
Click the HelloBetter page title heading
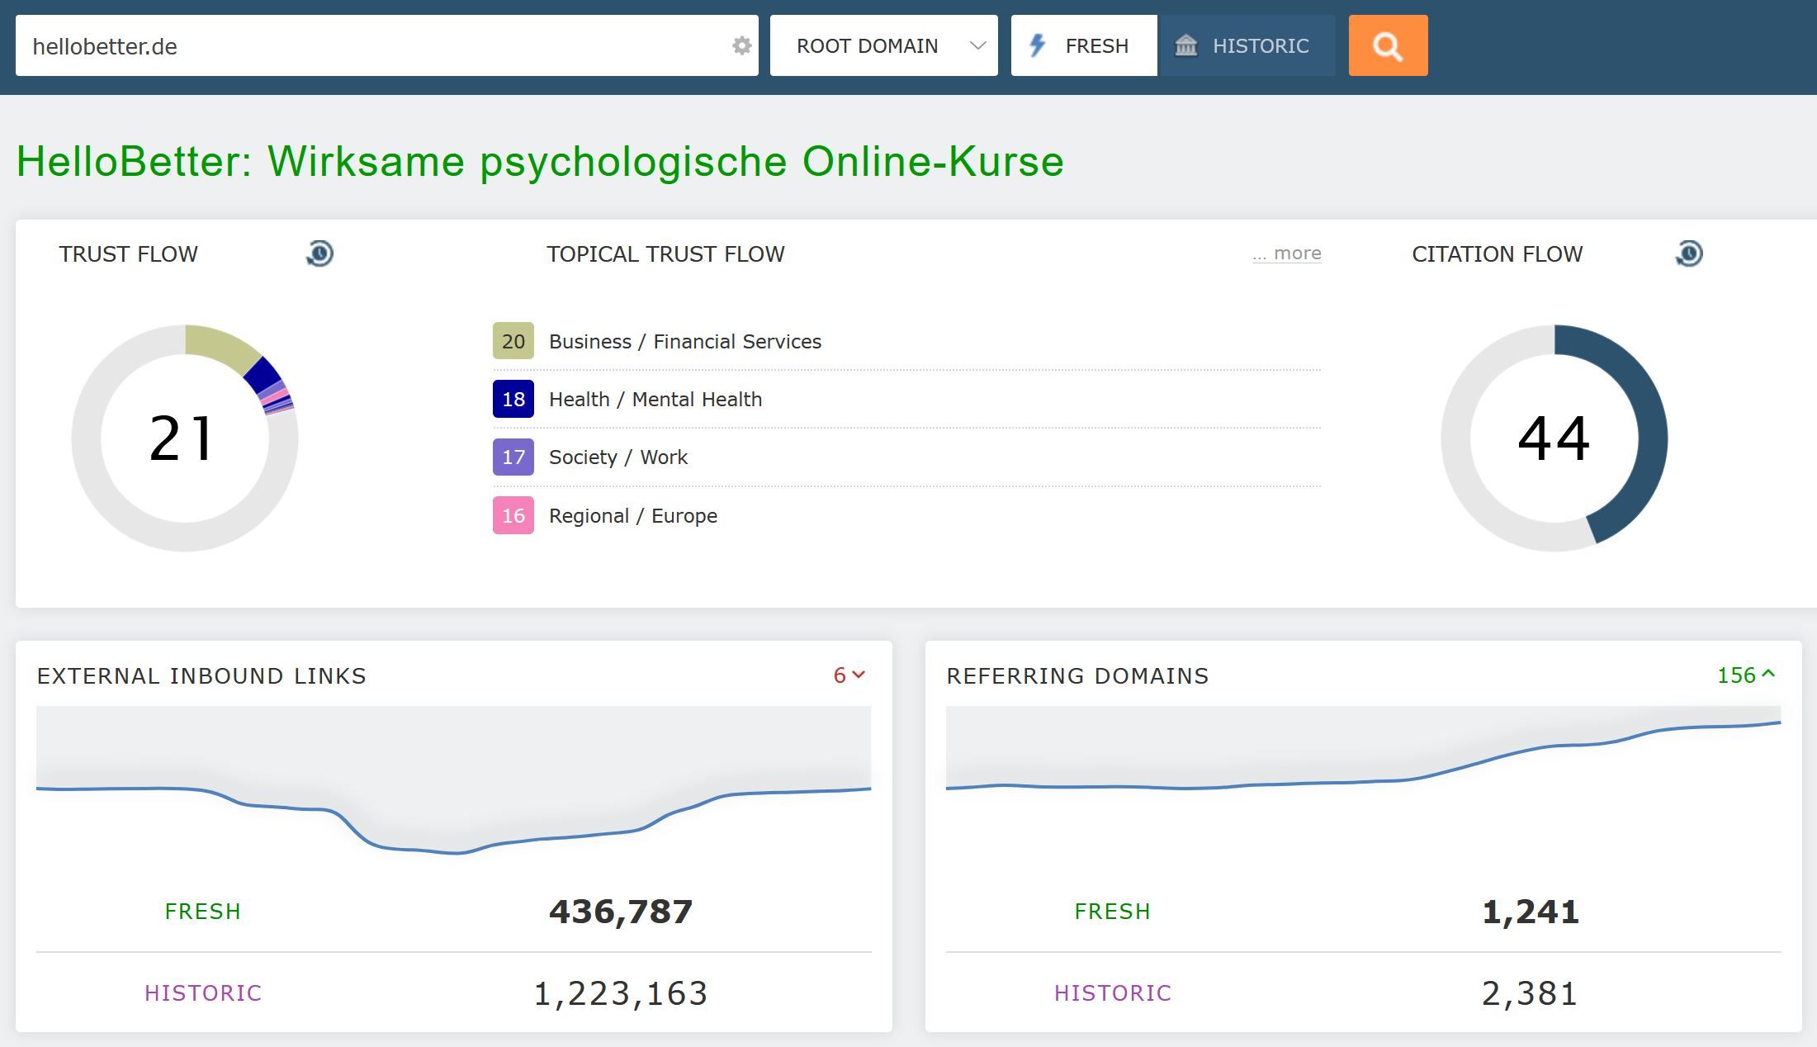click(x=540, y=162)
